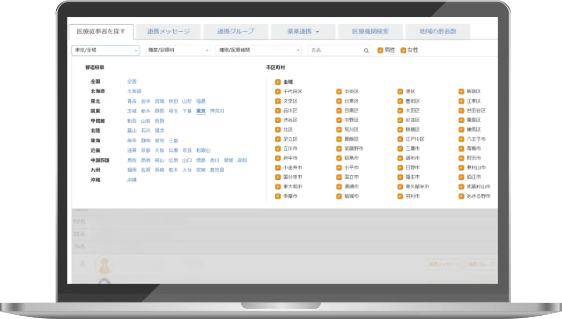Click the orange user avatar in the results list
Image resolution: width=562 pixels, height=319 pixels.
pyautogui.click(x=104, y=265)
